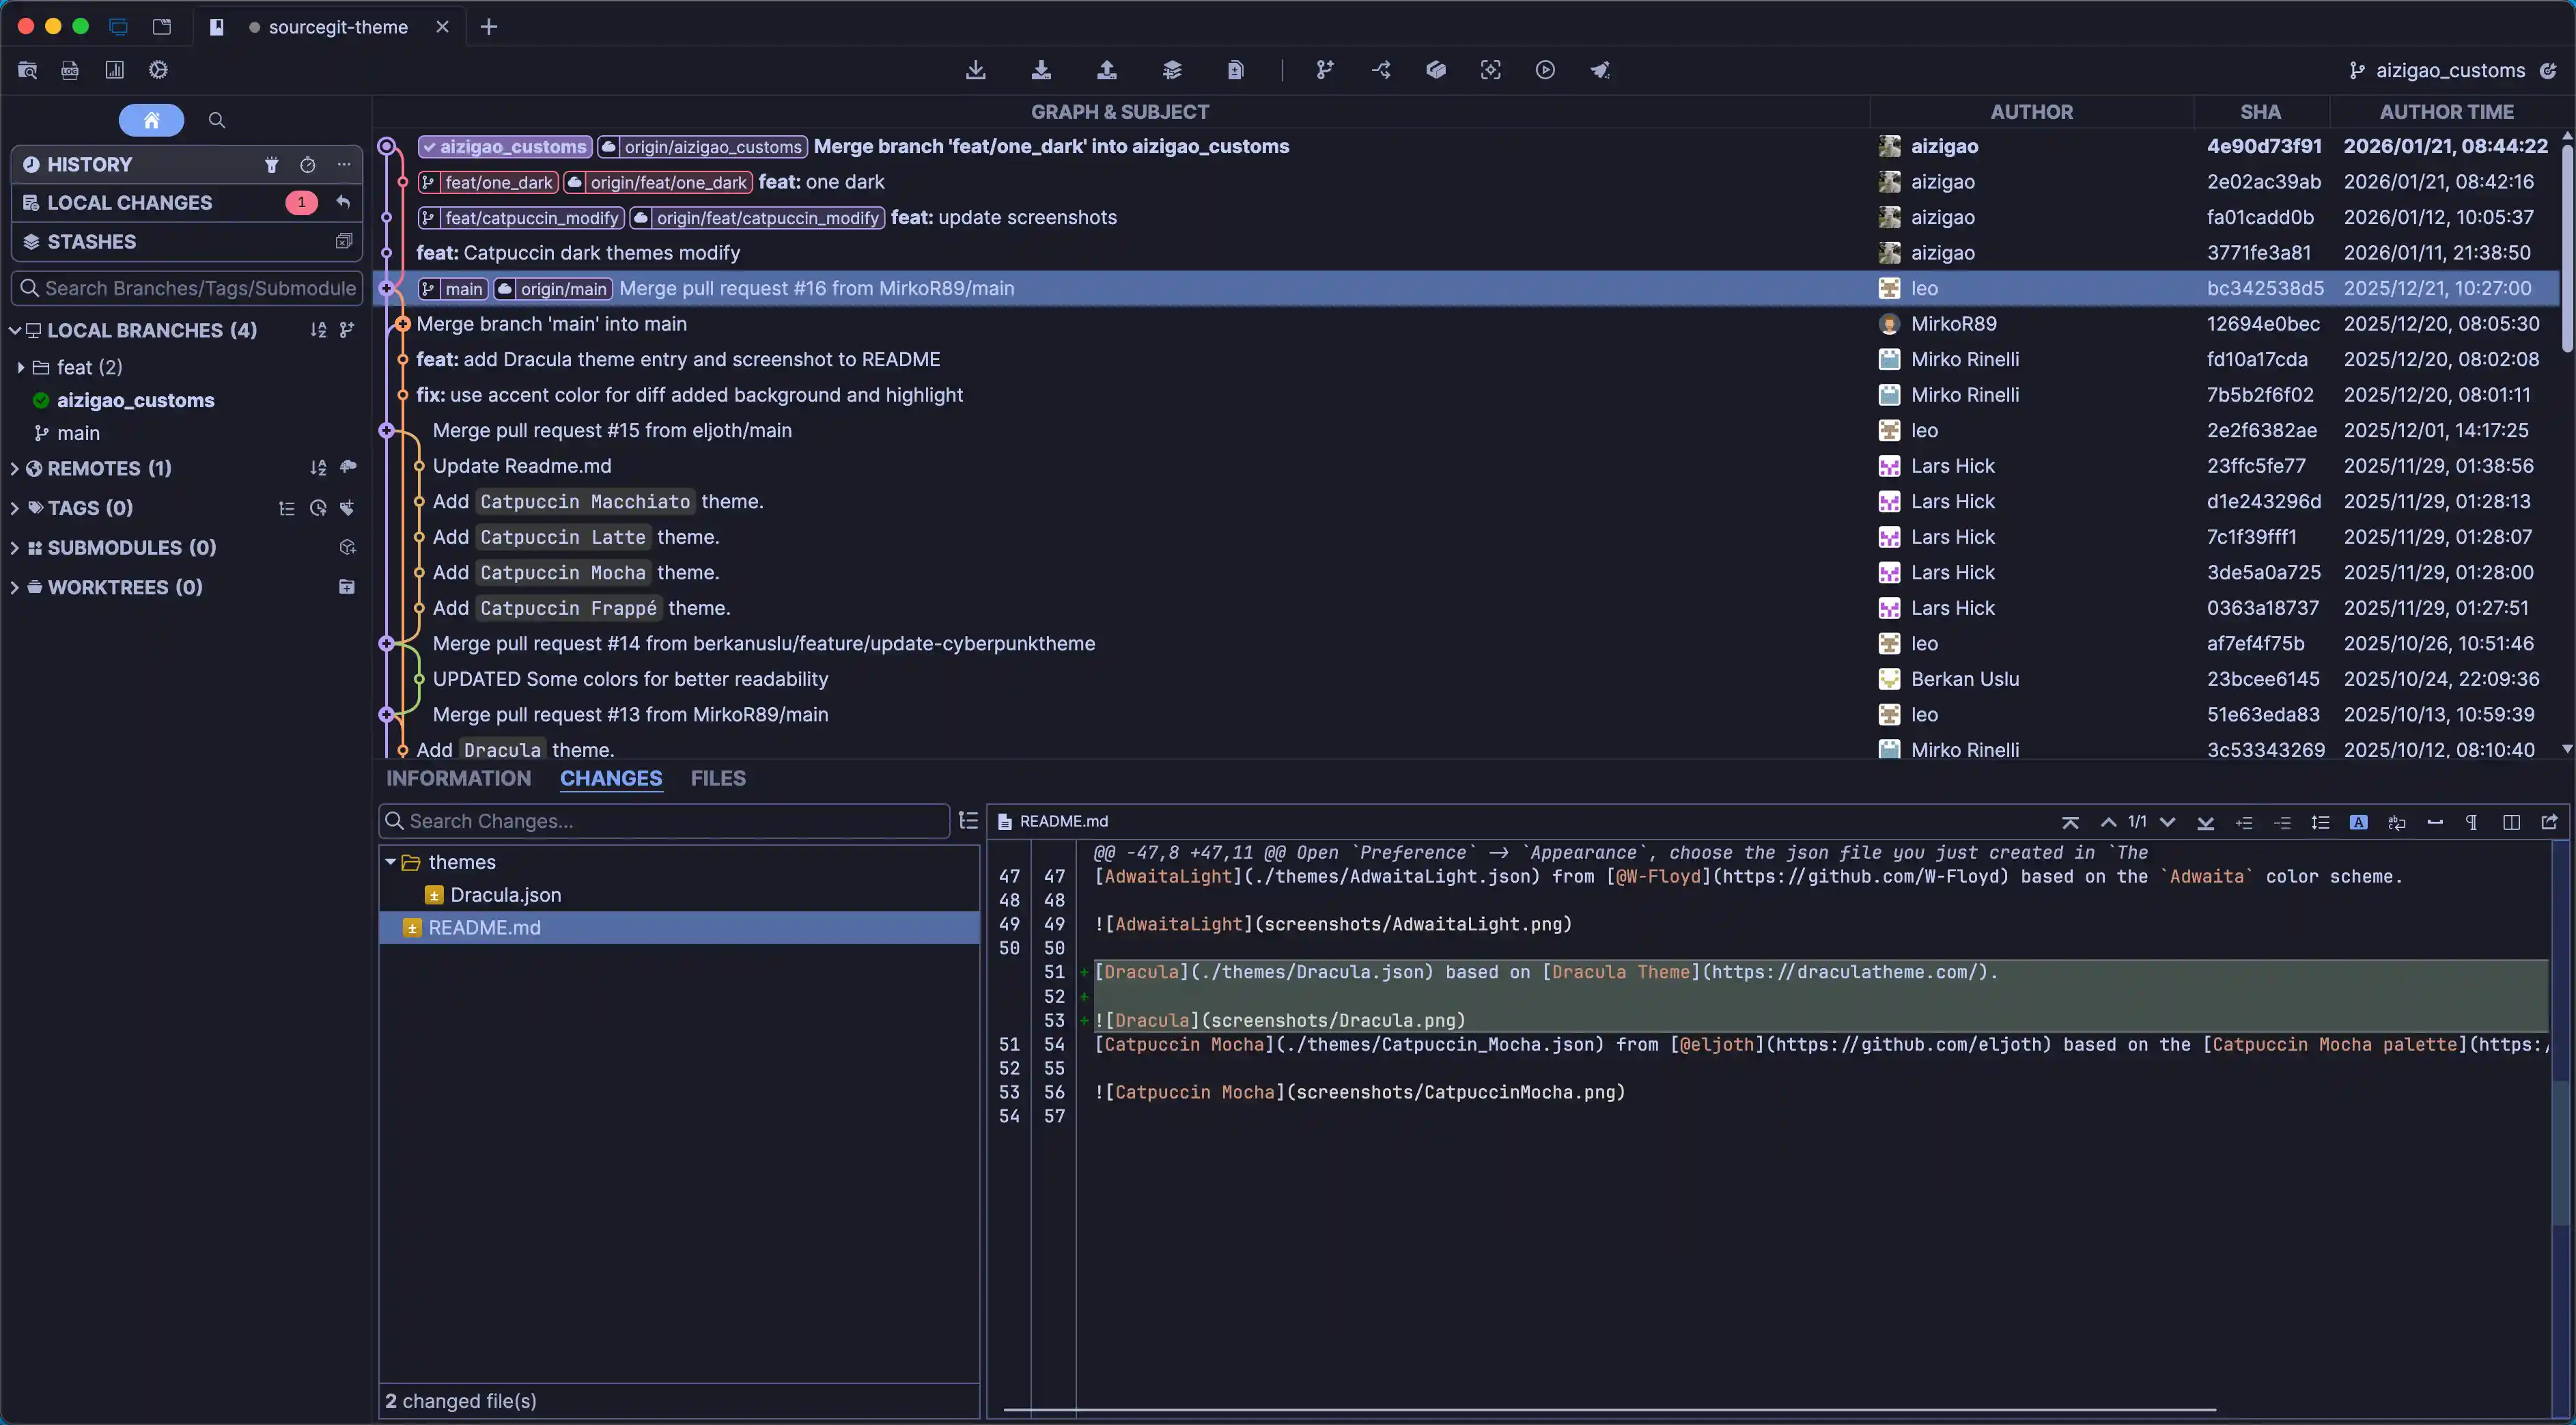Viewport: 2576px width, 1425px height.
Task: Toggle word wrap in diff viewer
Action: click(x=2397, y=822)
